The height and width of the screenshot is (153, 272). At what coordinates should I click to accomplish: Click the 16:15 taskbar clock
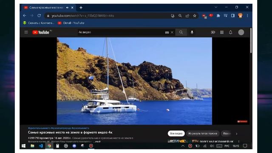[x=235, y=146]
